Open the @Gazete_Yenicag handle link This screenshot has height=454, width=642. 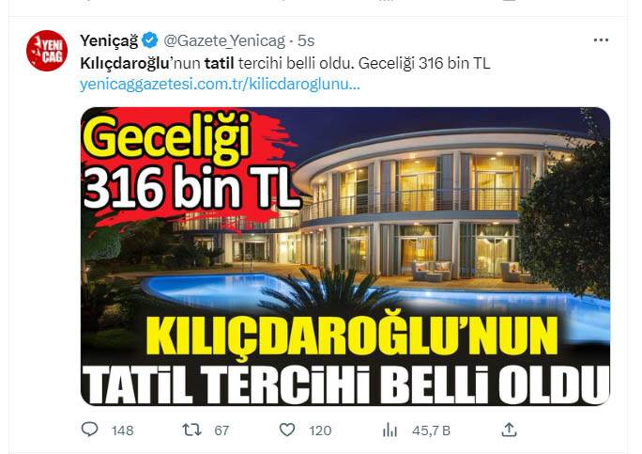(224, 40)
